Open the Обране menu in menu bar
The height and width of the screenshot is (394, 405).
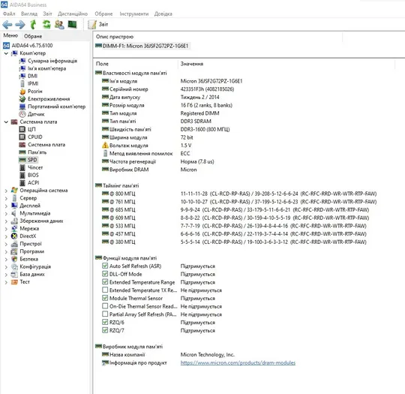point(103,14)
